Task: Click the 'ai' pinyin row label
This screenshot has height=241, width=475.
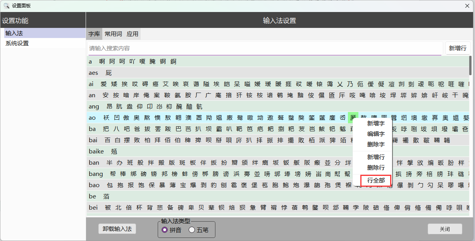Action: point(91,84)
